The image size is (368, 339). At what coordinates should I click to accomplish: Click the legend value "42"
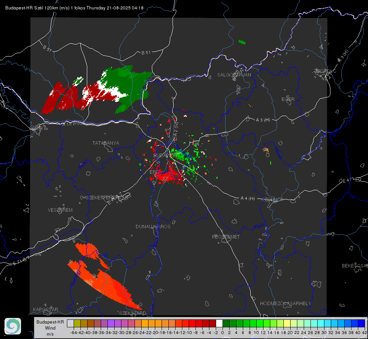tap(365, 333)
